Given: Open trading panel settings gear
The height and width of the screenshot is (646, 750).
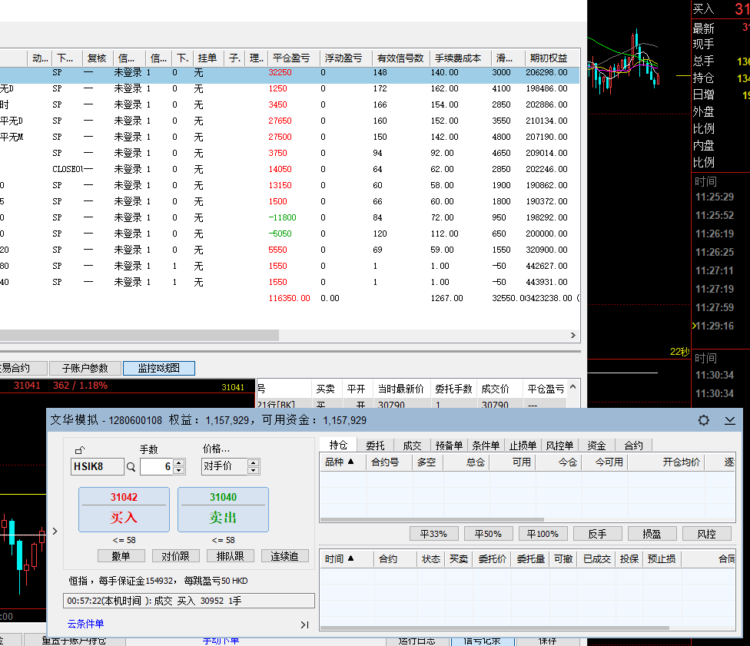Looking at the screenshot, I should pos(703,420).
